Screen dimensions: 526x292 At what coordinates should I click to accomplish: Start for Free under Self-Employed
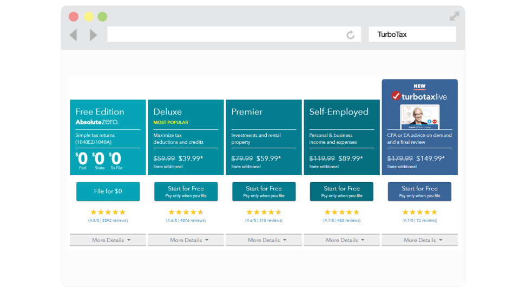point(341,191)
